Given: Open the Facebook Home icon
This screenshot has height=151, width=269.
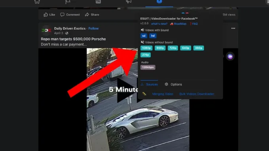Looking at the screenshot, I should tap(37, 2).
